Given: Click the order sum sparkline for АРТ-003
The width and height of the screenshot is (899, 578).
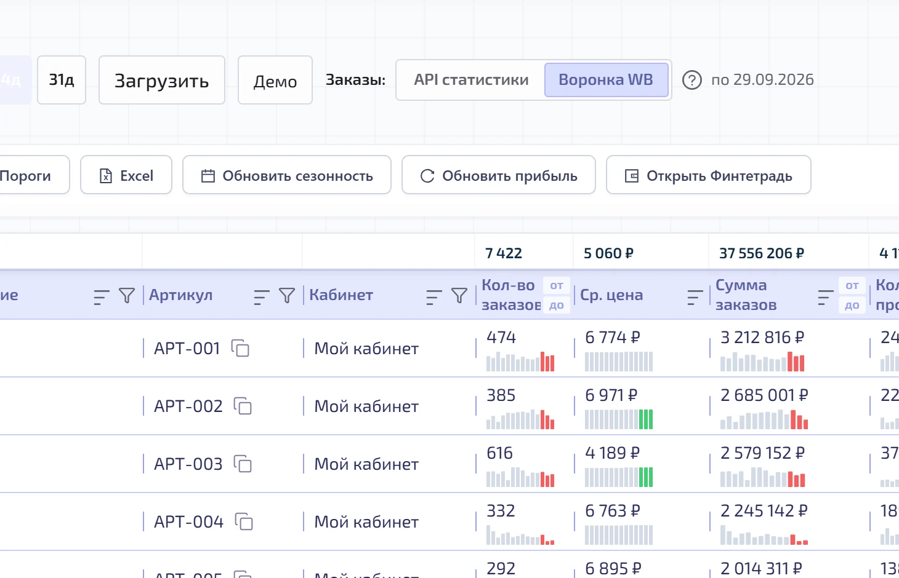Looking at the screenshot, I should 763,477.
